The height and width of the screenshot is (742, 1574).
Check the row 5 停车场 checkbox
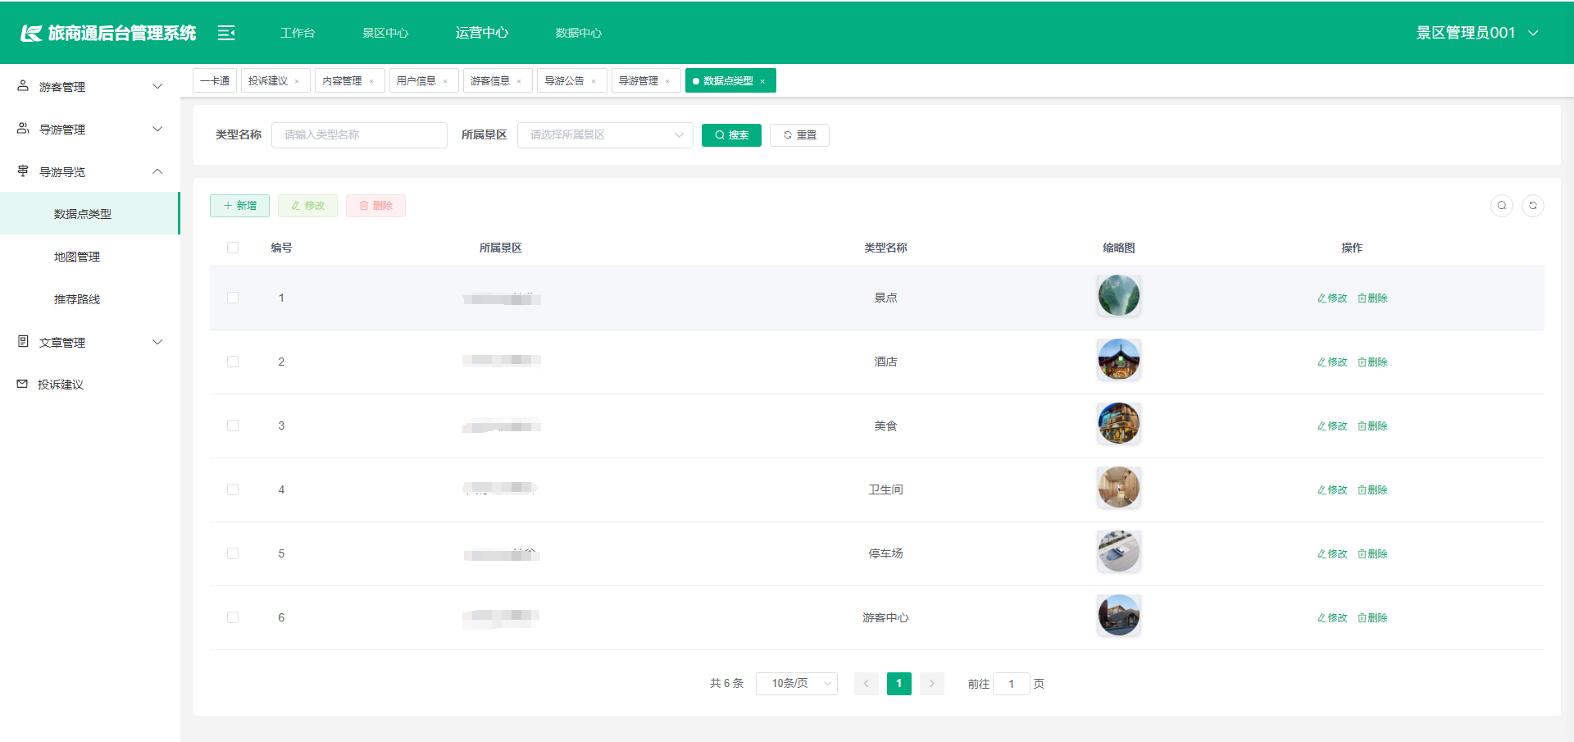233,553
